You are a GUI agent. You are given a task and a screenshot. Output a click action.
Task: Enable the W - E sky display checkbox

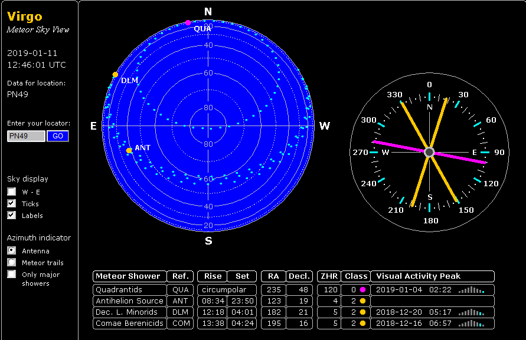(x=12, y=192)
